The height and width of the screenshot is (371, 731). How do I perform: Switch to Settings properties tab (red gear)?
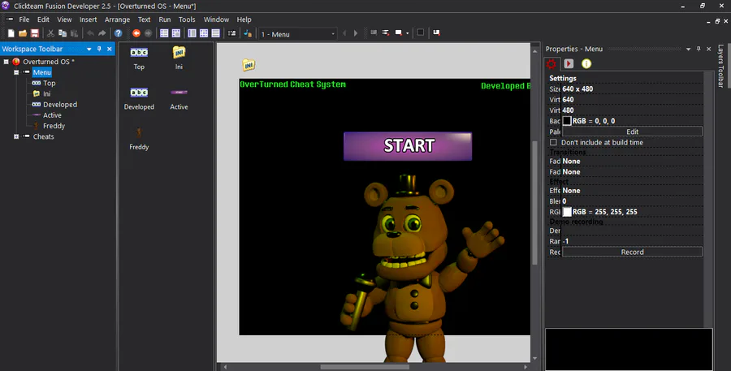point(551,64)
